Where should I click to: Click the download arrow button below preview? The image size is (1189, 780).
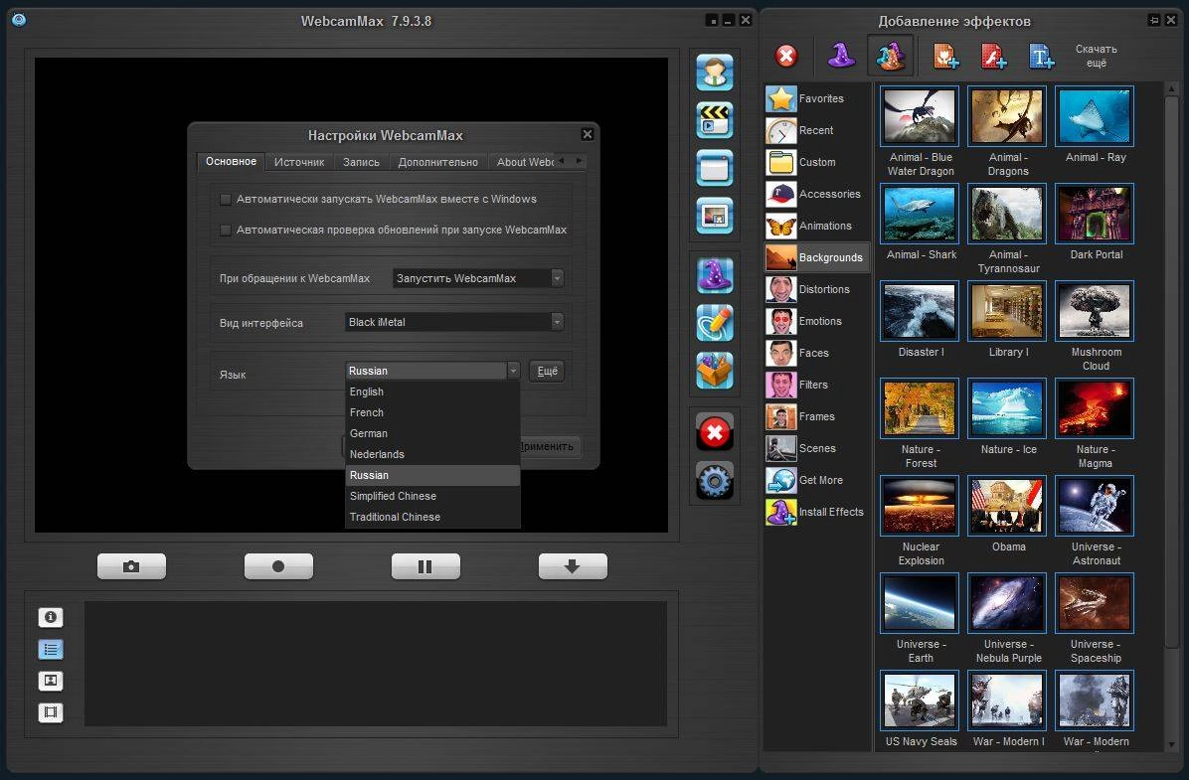click(573, 566)
